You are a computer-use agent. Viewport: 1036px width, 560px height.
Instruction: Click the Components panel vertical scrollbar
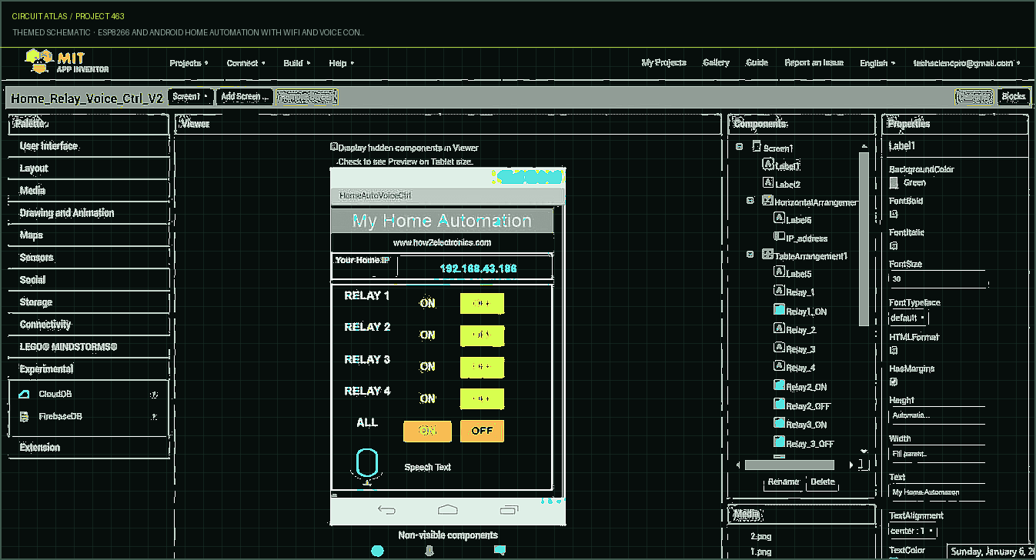point(864,238)
